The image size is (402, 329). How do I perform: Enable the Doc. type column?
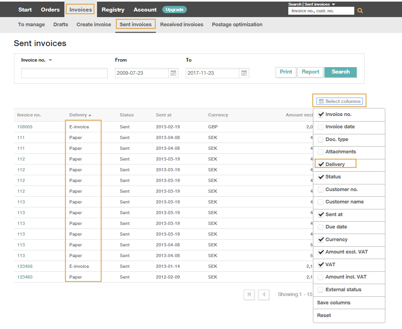click(x=320, y=139)
